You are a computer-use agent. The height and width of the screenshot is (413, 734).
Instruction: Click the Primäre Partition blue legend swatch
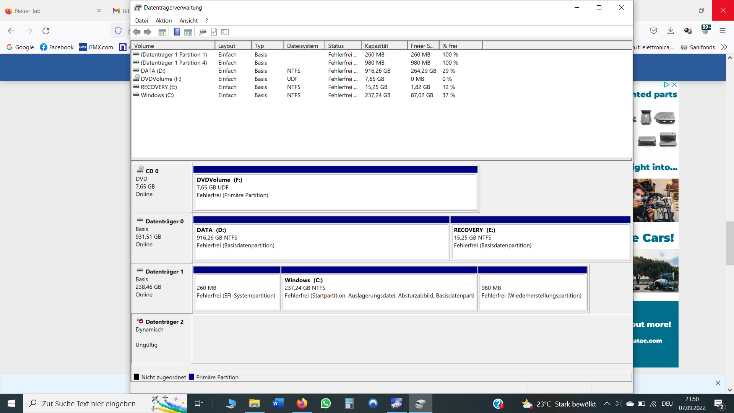point(192,377)
